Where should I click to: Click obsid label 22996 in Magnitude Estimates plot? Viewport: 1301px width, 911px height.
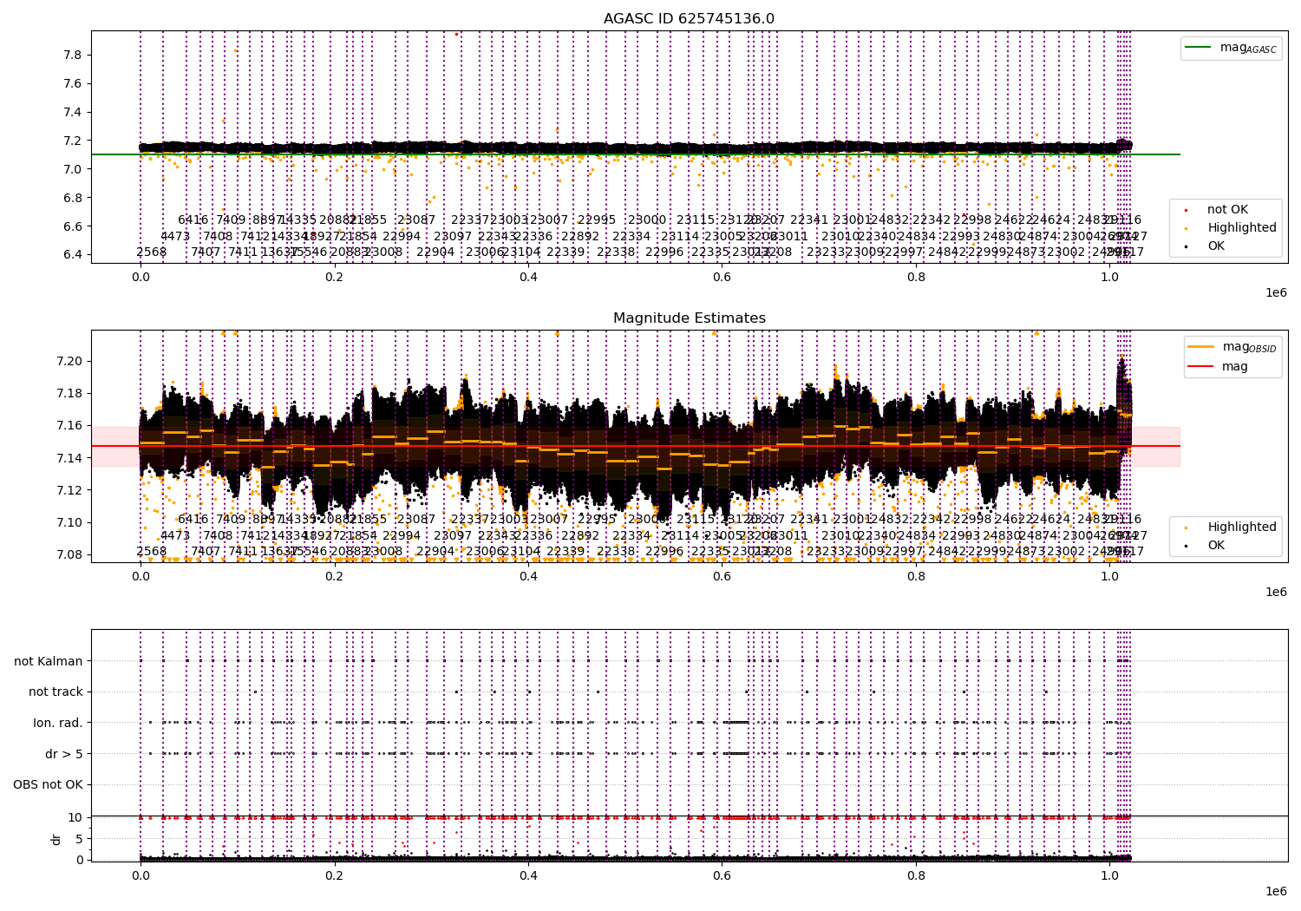coord(664,551)
